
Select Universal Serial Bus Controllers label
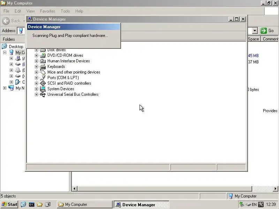point(73,94)
